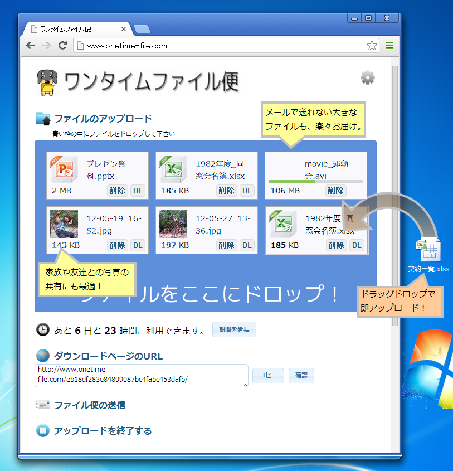Download 12-05-27_13-36.jpg with DL

click(x=247, y=245)
